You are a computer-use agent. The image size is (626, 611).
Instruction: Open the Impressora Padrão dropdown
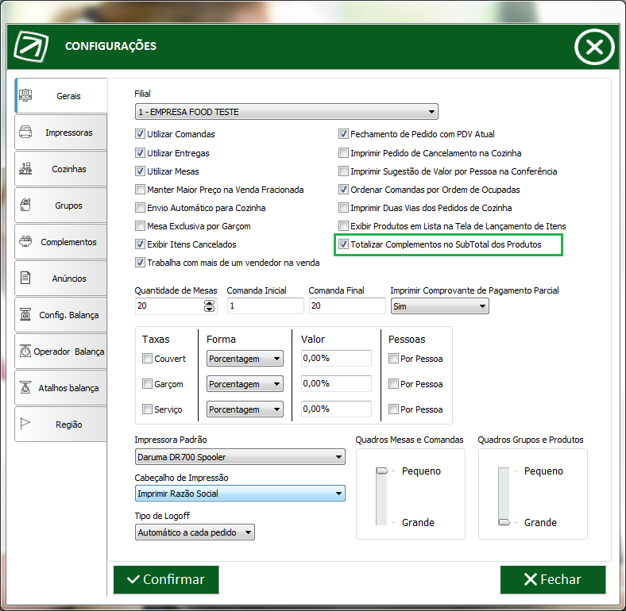(x=240, y=457)
